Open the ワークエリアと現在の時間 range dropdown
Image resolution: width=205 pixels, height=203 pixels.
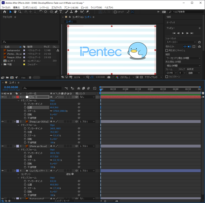coord(183,58)
